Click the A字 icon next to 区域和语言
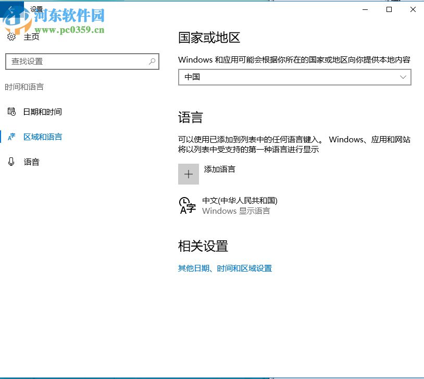The image size is (424, 379). pos(13,137)
